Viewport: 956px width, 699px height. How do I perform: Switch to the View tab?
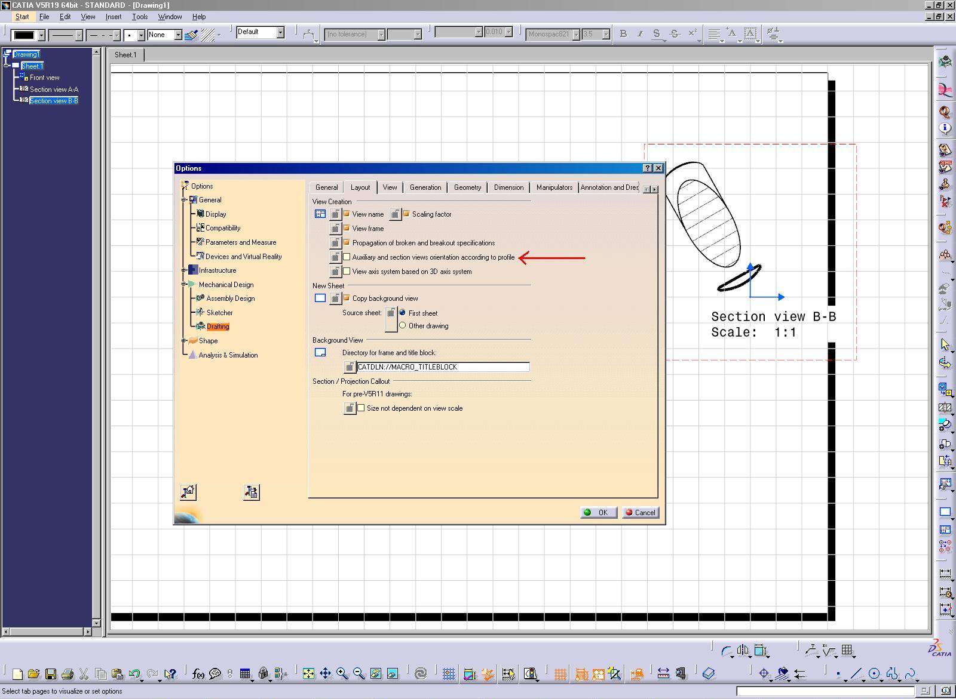click(390, 187)
